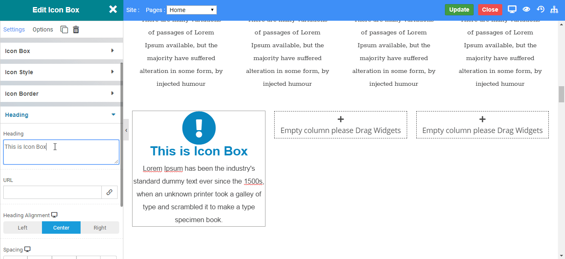This screenshot has height=259, width=565.
Task: Click plus icon in right empty column
Action: [482, 119]
